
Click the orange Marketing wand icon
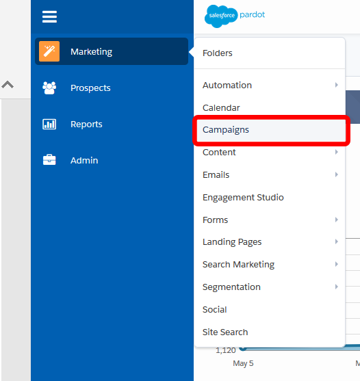pos(49,51)
